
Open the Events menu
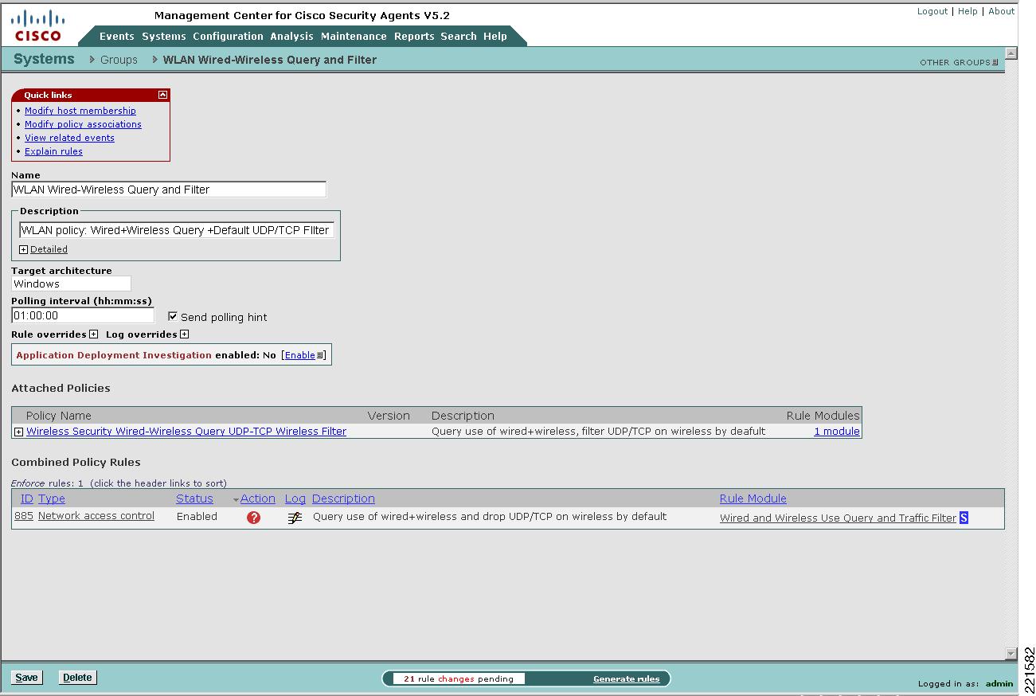coord(117,36)
